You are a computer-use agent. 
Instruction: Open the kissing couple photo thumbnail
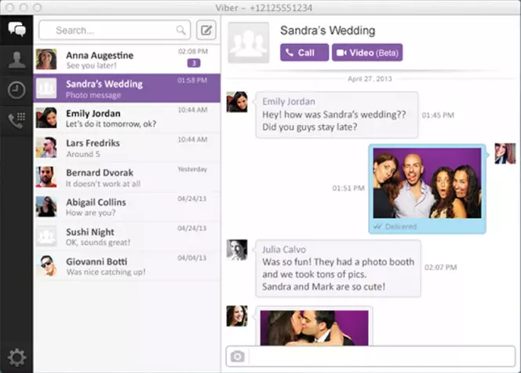click(x=314, y=328)
